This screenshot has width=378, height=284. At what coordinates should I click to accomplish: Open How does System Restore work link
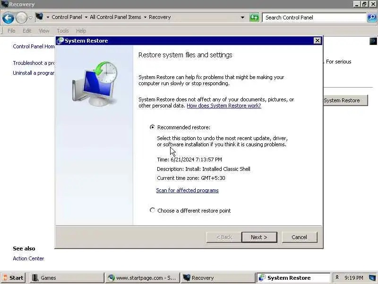(x=223, y=106)
